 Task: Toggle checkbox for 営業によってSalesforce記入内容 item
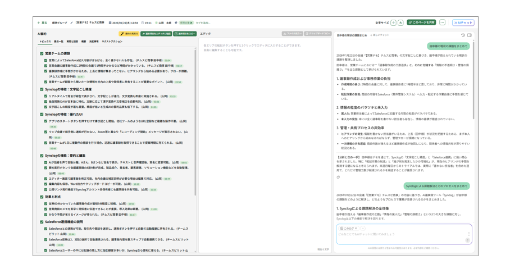pos(46,61)
